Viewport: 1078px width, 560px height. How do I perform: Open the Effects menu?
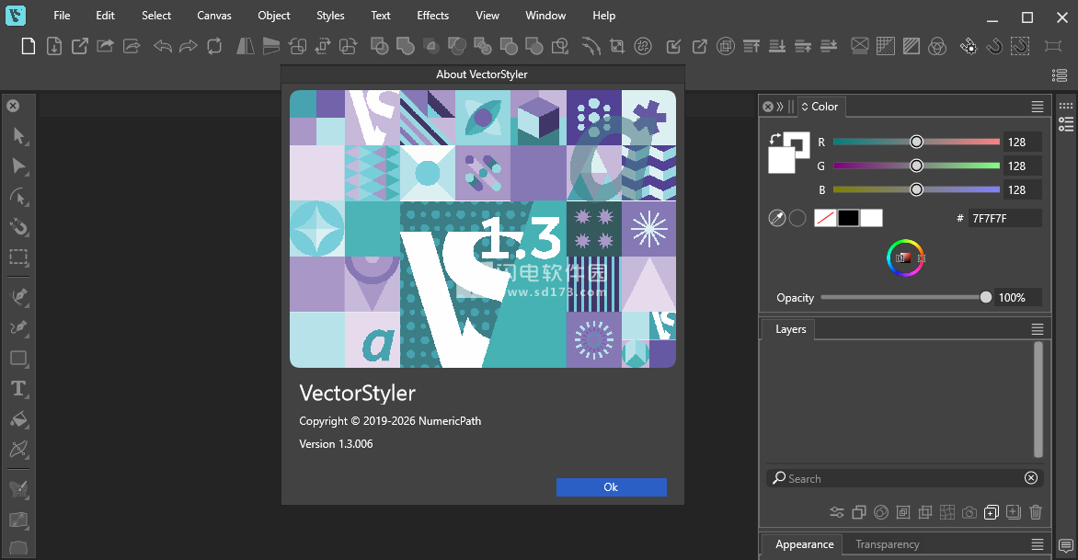tap(432, 16)
